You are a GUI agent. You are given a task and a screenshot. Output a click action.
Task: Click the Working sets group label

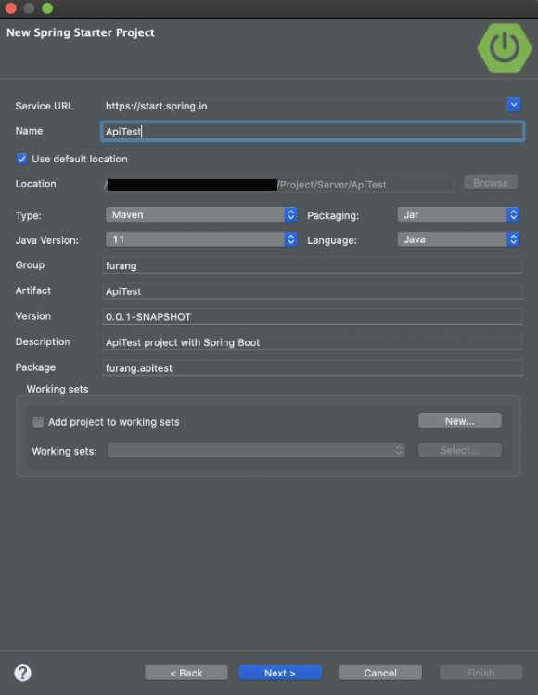click(x=58, y=389)
